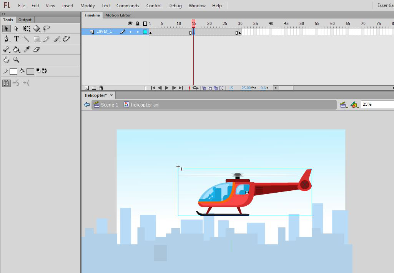The width and height of the screenshot is (394, 273).
Task: Pick the Text tool
Action: point(17,39)
